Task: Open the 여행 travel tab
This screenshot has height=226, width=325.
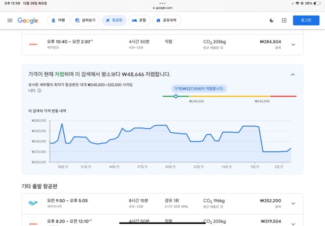Action: point(58,20)
